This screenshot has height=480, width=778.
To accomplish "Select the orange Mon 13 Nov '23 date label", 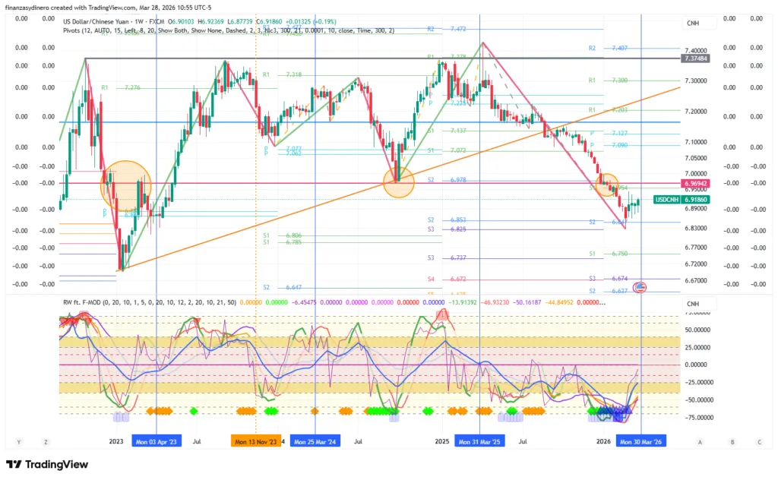I will 256,441.
